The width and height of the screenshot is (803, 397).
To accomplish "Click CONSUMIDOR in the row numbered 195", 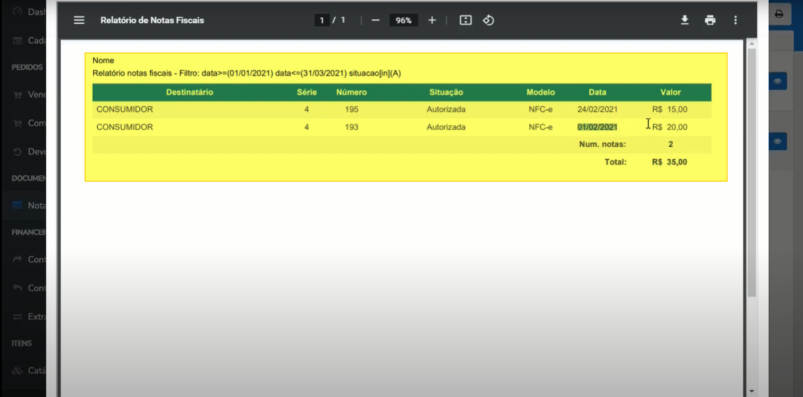I will [125, 109].
